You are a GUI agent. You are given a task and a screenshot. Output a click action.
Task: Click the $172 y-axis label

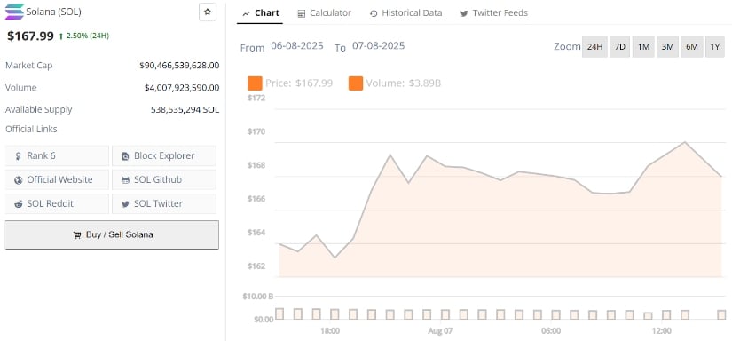point(256,98)
